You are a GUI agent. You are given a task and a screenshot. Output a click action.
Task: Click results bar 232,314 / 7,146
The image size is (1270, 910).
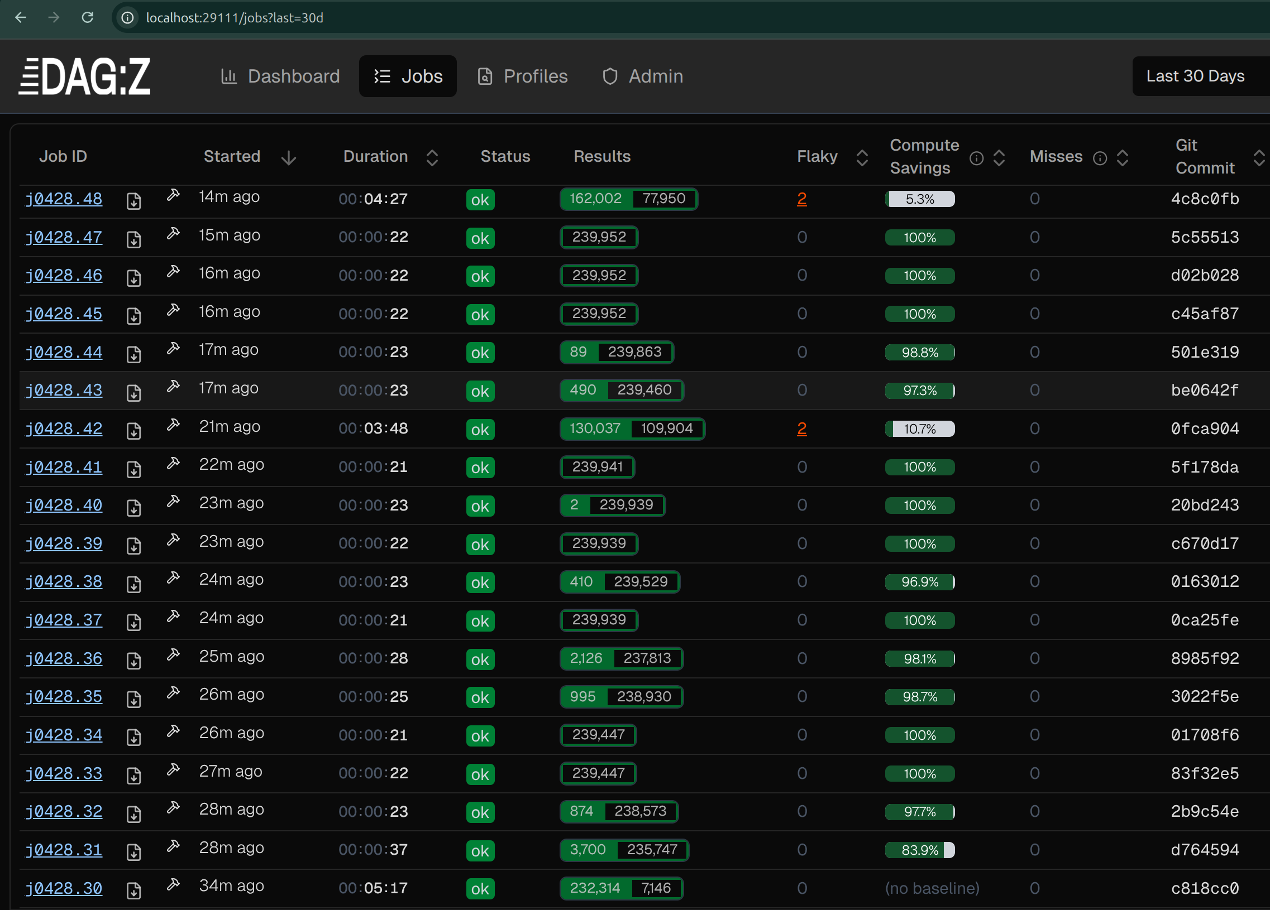point(621,888)
